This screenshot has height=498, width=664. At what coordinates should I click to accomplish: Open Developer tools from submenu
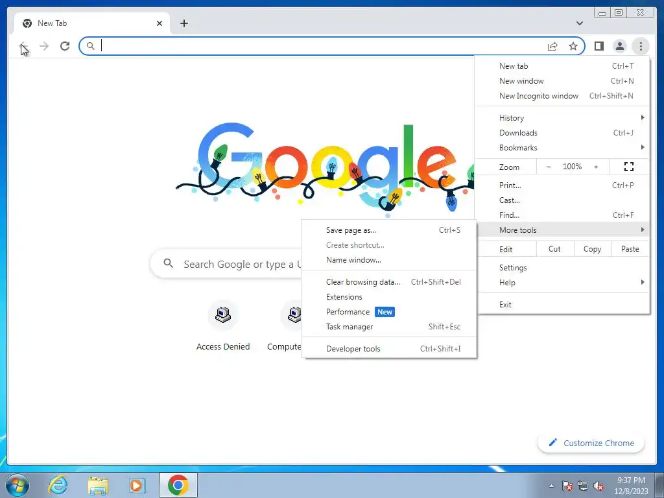click(x=389, y=348)
